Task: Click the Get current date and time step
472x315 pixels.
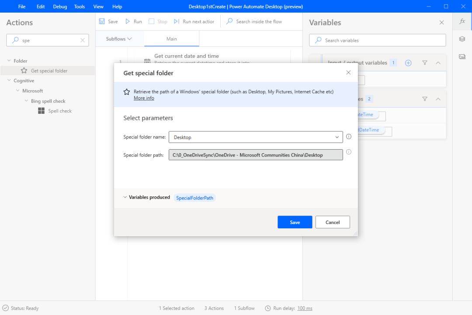Action: coord(186,56)
